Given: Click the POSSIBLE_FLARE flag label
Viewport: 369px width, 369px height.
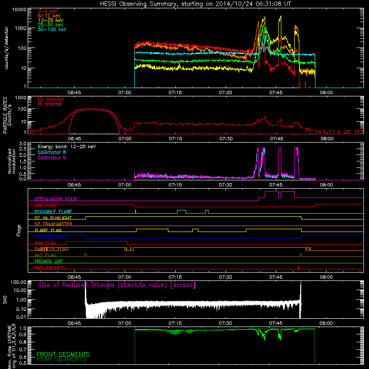Looking at the screenshot, I should 53,212.
